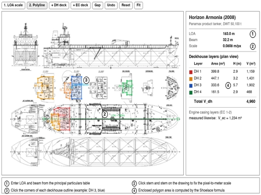Viewport: 261px width, 195px height.
Task: Click the '1. LOA scale' button
Action: coord(13,6)
